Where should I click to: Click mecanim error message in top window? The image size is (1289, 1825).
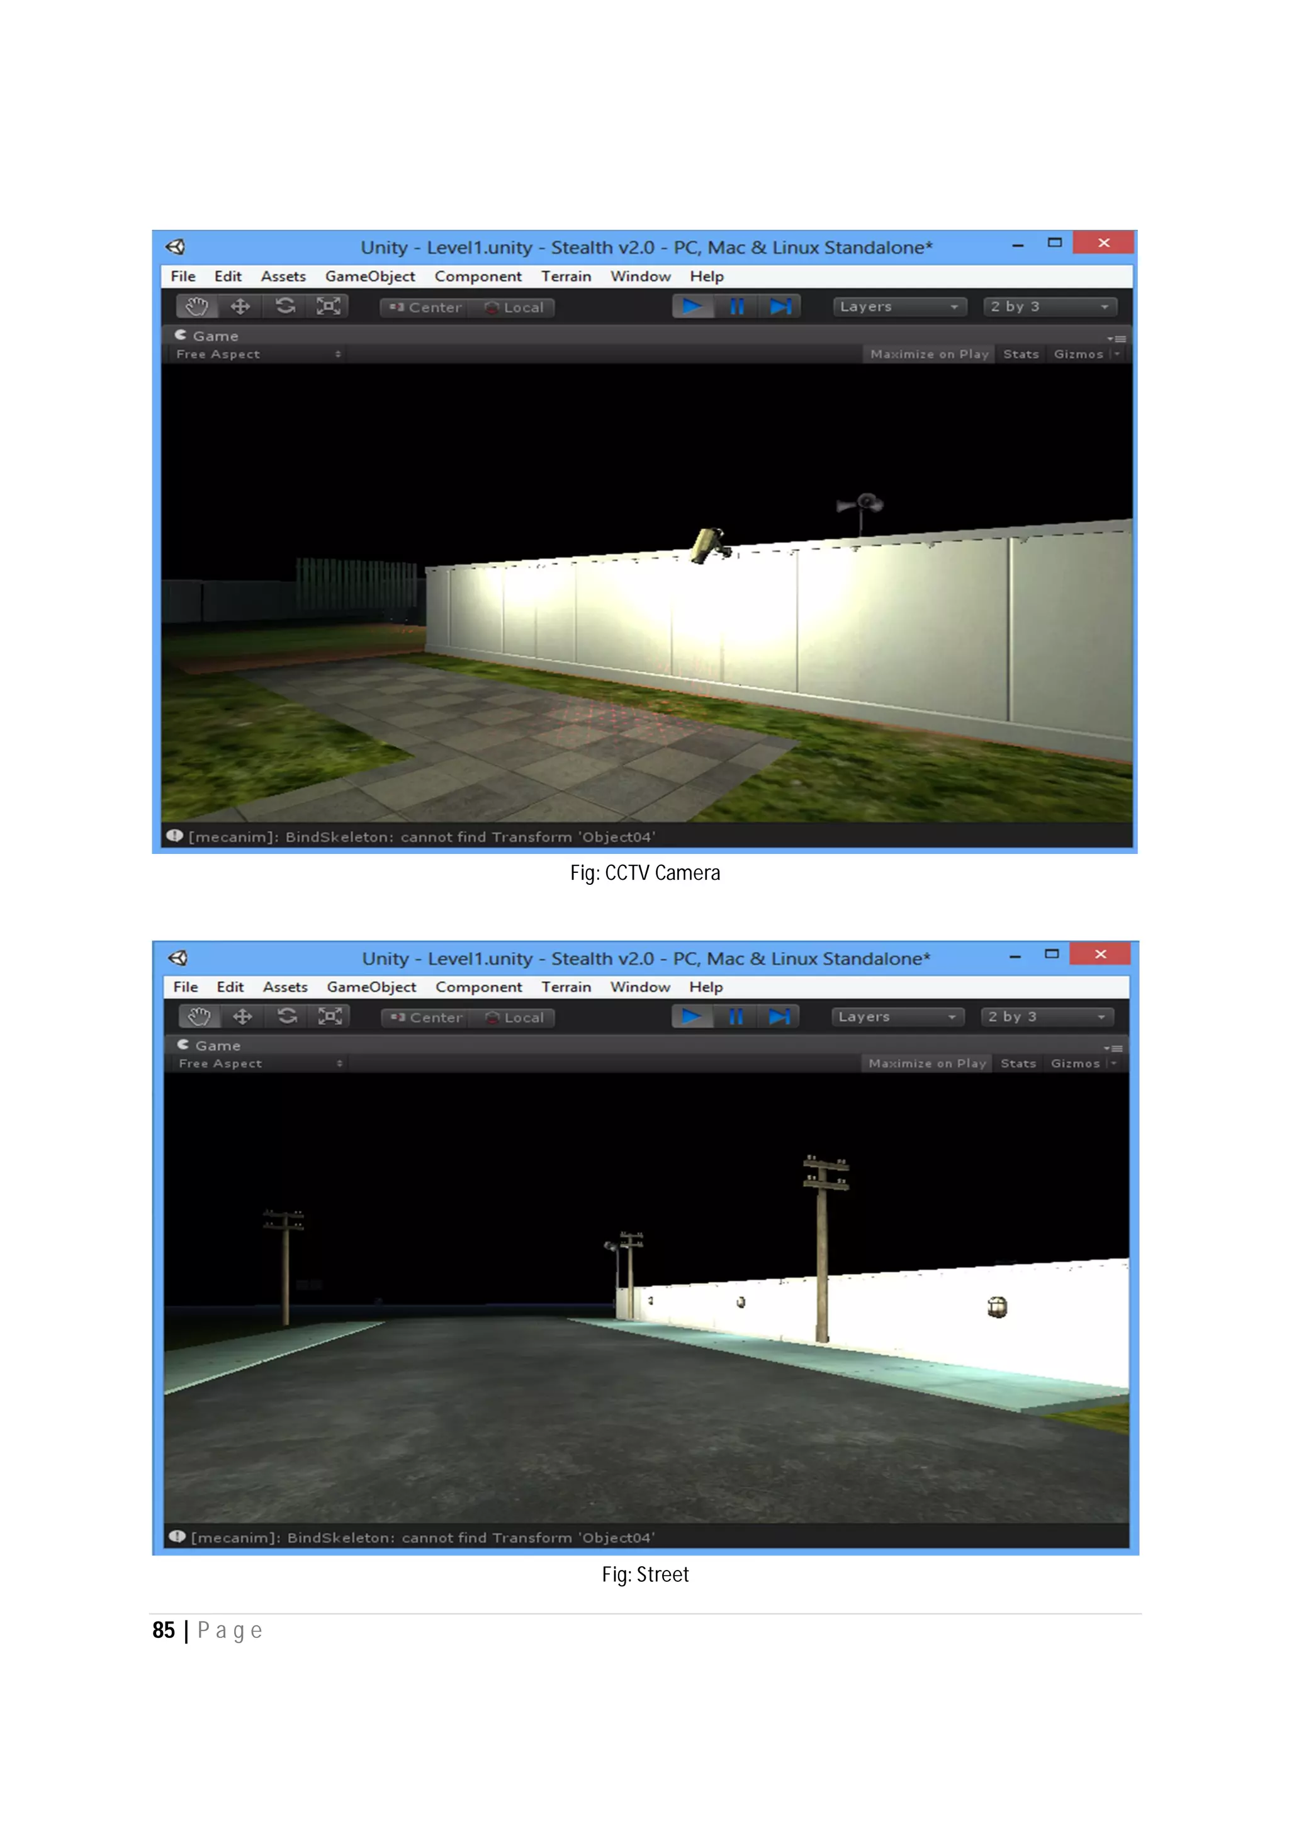coord(421,836)
